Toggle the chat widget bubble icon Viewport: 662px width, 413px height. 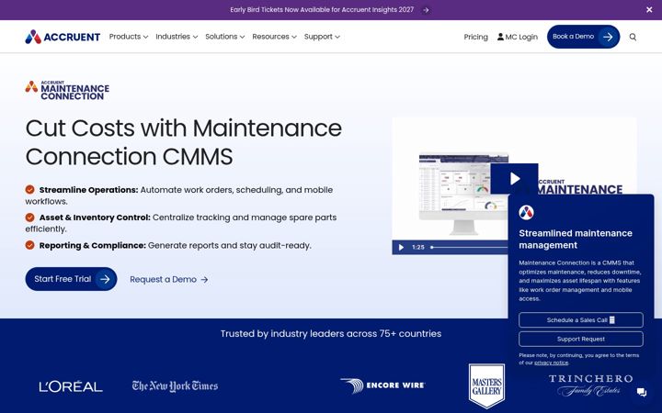click(x=642, y=393)
